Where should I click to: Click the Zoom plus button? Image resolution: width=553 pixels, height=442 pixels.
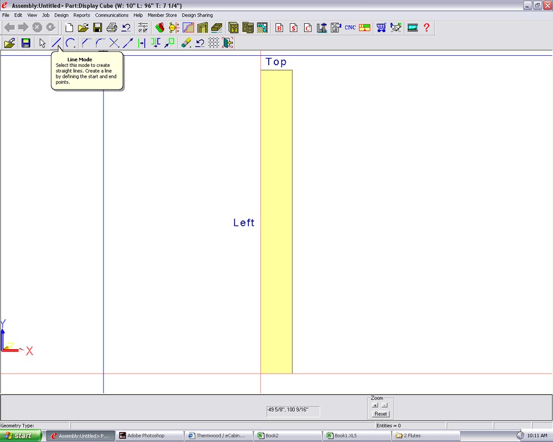tap(375, 406)
